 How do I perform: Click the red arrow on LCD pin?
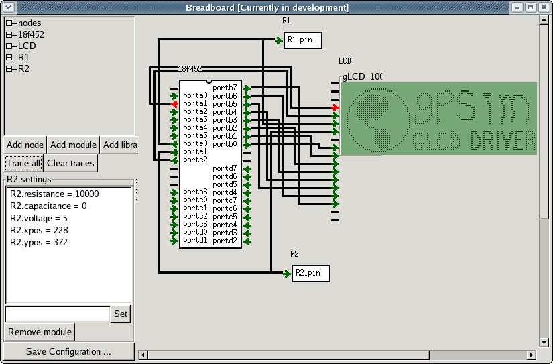click(336, 107)
